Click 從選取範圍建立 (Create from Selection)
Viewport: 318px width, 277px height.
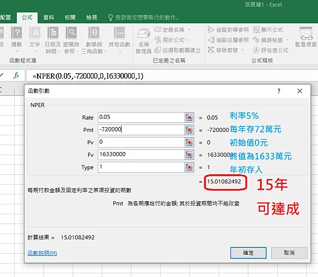(178, 50)
